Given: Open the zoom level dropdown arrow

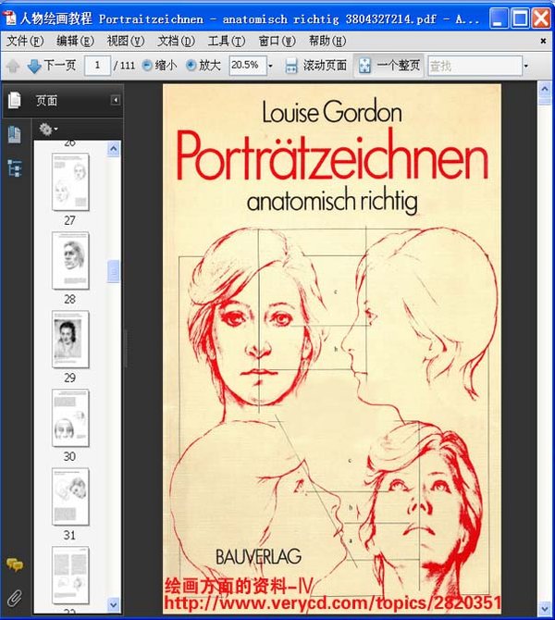Looking at the screenshot, I should 270,66.
